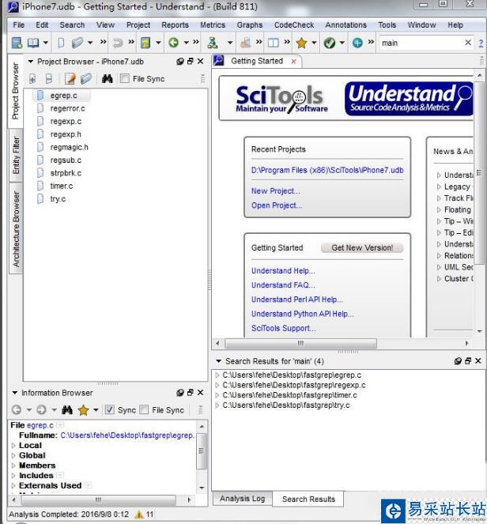
Task: Expand the regexp.c search result
Action: pyautogui.click(x=217, y=386)
